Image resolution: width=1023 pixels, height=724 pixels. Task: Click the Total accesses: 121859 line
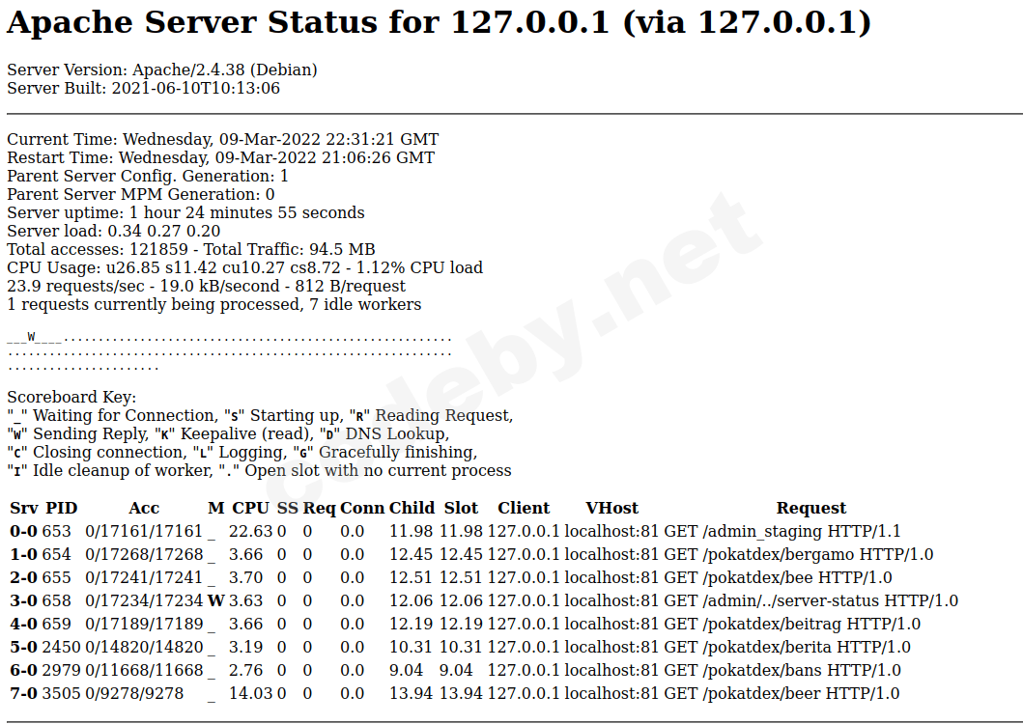pyautogui.click(x=190, y=249)
